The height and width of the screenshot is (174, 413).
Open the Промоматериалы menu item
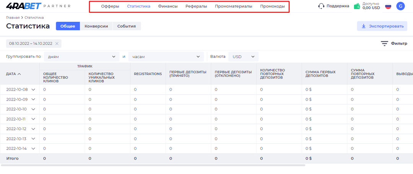coord(233,7)
